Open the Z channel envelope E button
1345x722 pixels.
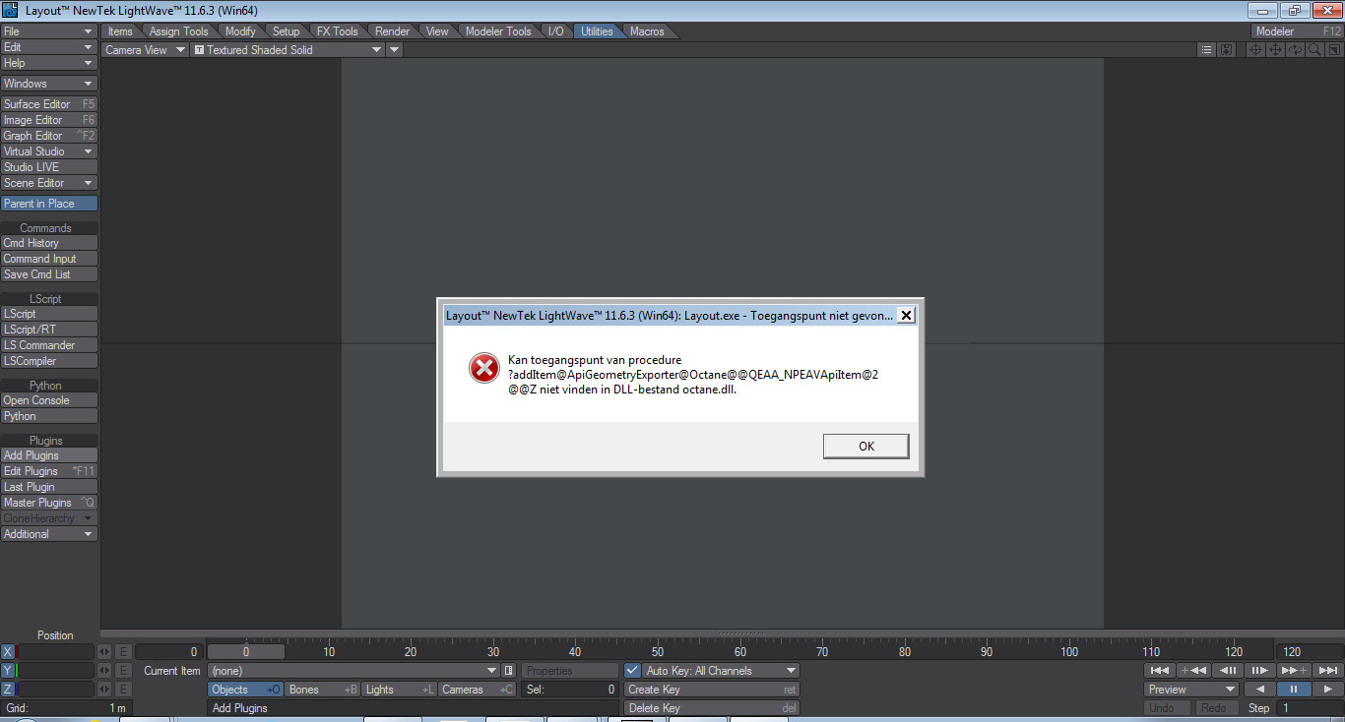coord(123,690)
